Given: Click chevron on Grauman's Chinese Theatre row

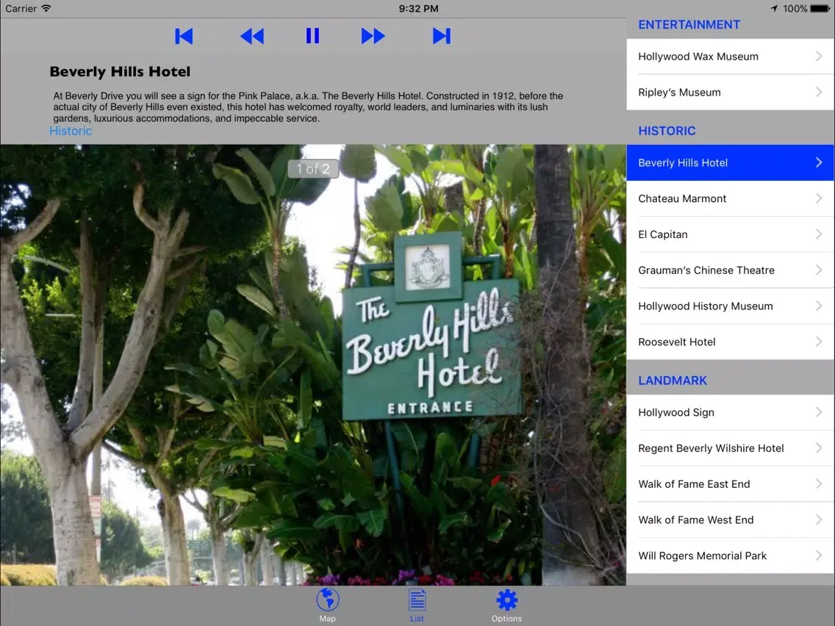Looking at the screenshot, I should tap(819, 270).
